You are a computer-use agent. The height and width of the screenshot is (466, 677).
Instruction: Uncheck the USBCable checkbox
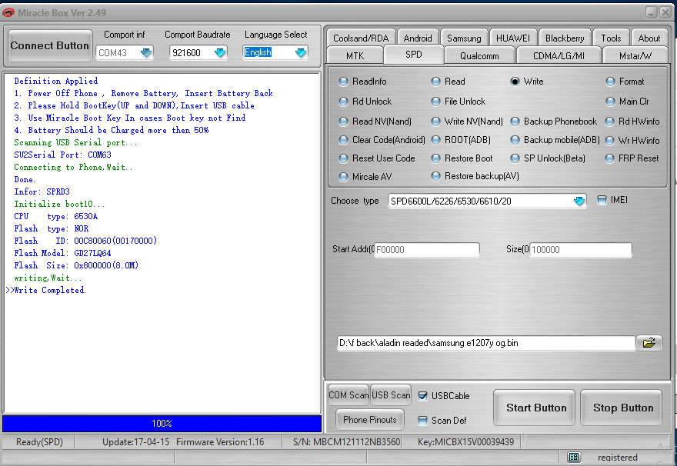pyautogui.click(x=422, y=396)
